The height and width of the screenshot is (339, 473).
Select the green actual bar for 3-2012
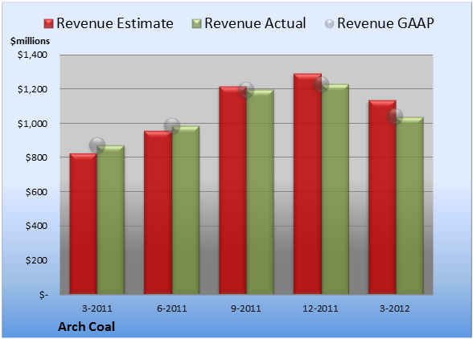coord(409,206)
